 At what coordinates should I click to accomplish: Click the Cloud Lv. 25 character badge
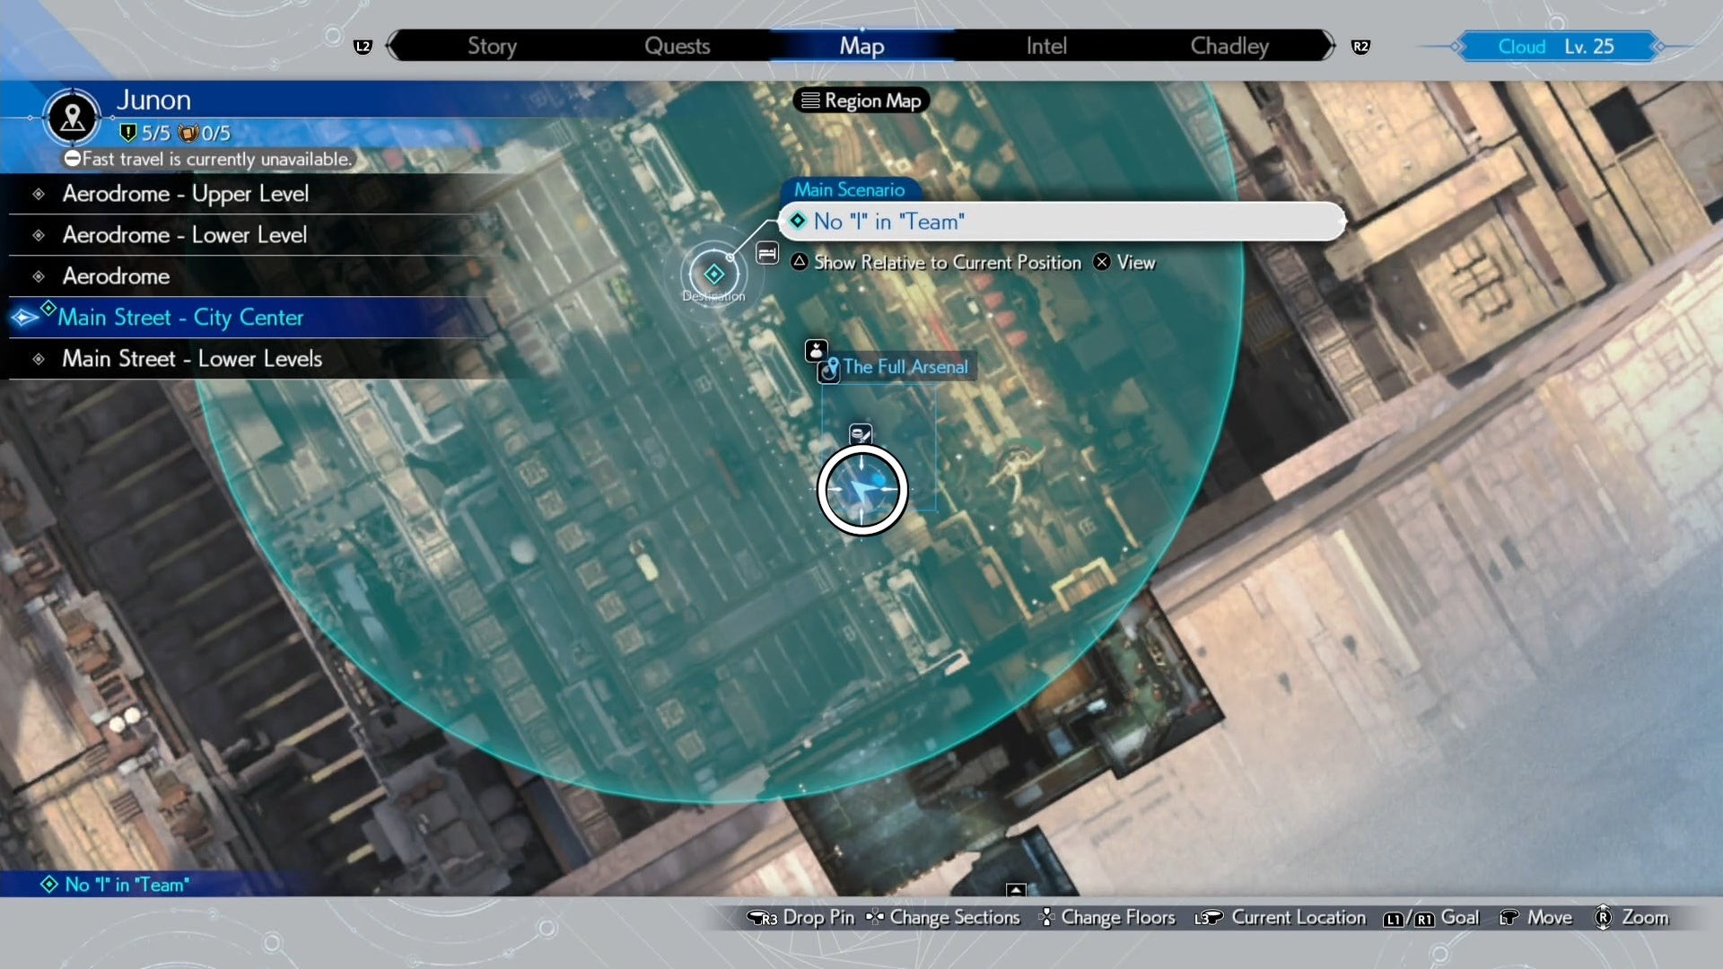click(x=1556, y=47)
